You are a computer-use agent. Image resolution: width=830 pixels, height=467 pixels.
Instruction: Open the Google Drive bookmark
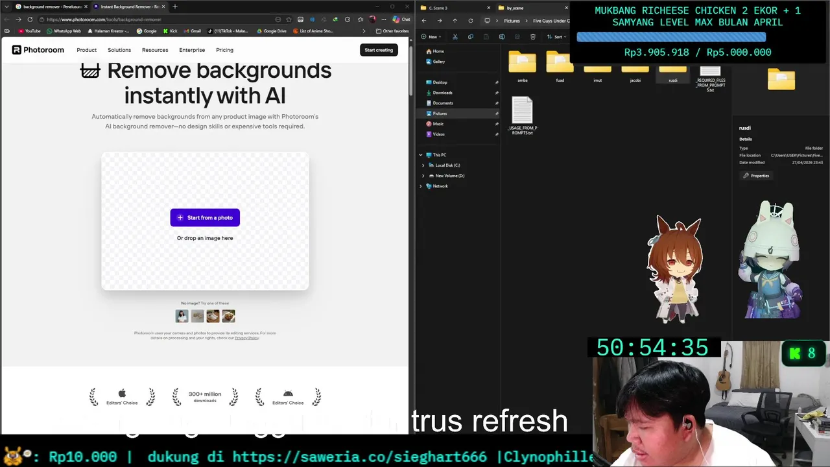point(271,30)
